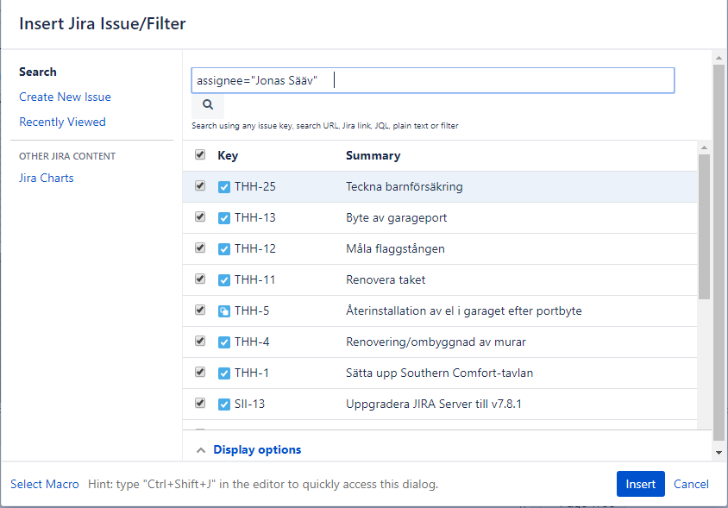Click issue key THH-12

[x=255, y=249]
